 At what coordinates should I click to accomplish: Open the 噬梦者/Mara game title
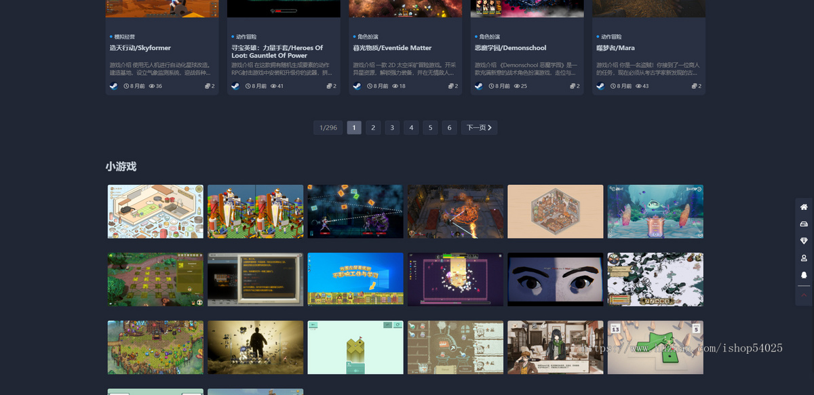tap(615, 48)
